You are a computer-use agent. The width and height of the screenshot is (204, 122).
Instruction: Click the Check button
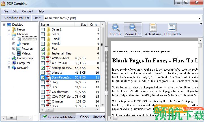click(x=85, y=117)
